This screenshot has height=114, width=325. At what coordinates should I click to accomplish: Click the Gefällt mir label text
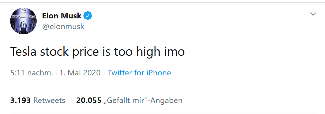(x=126, y=101)
